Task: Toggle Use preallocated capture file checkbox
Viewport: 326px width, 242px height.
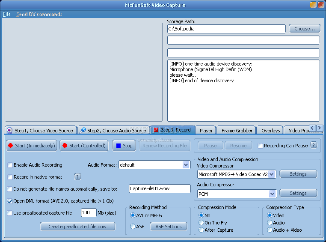Action: (x=9, y=213)
